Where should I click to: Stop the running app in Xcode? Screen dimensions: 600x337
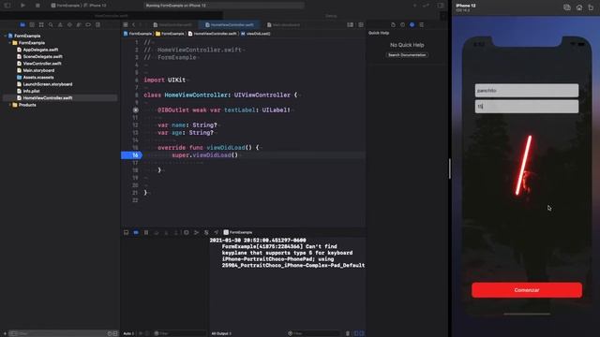pos(37,6)
